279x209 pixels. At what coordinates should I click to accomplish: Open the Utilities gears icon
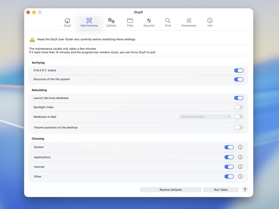click(x=111, y=21)
